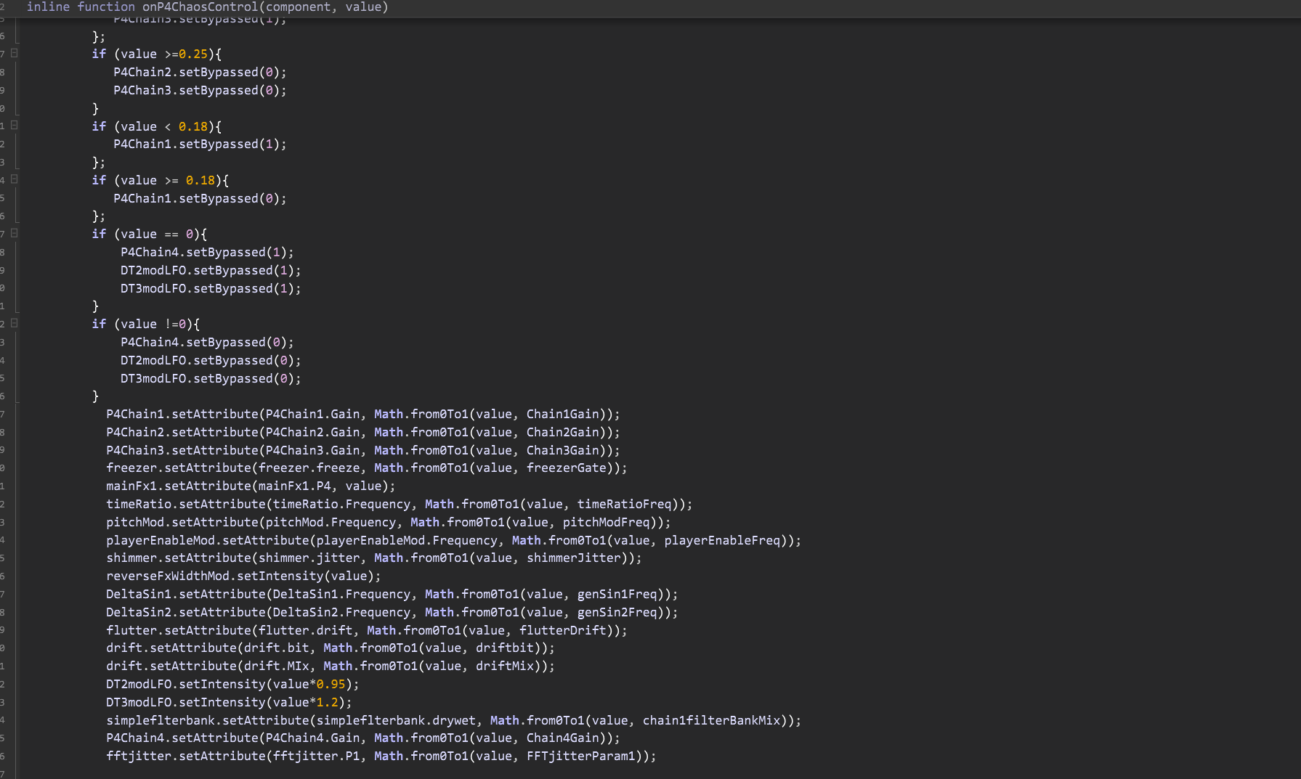Click the P4Chain4.setAttribute Chain4Gain line
The image size is (1301, 779).
363,738
